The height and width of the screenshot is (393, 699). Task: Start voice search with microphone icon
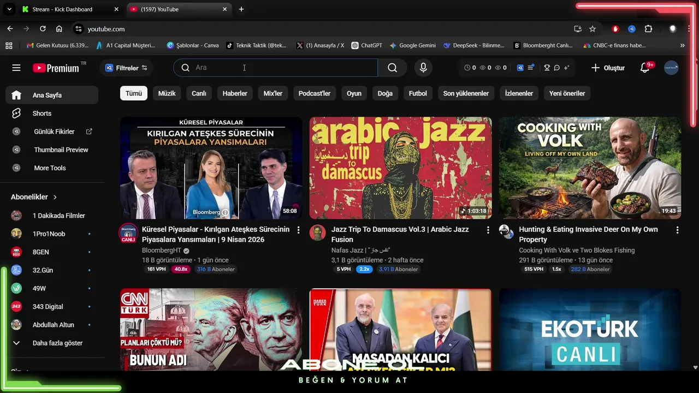(x=423, y=68)
